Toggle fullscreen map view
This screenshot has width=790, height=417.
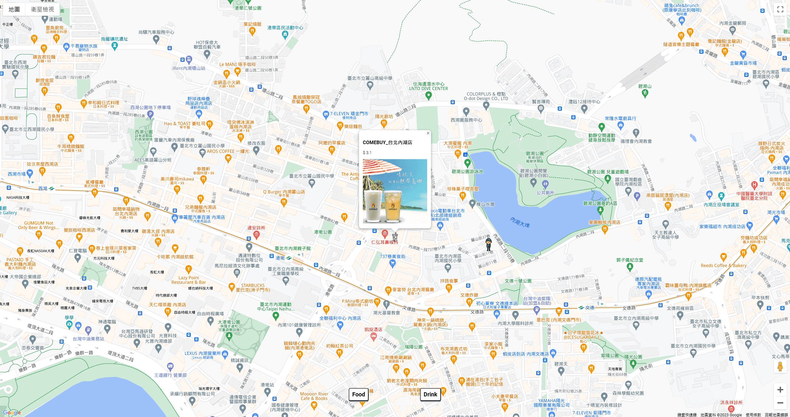tap(780, 9)
